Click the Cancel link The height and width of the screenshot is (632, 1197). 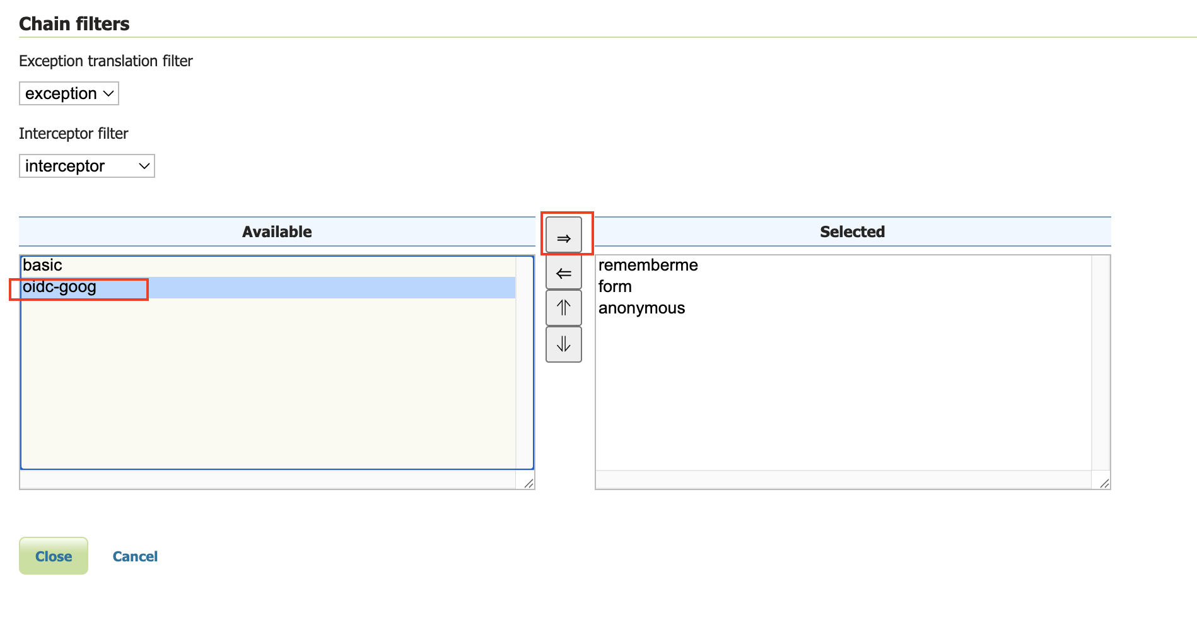tap(135, 556)
